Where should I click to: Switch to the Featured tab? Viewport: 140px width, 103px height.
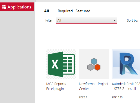[x=83, y=11]
